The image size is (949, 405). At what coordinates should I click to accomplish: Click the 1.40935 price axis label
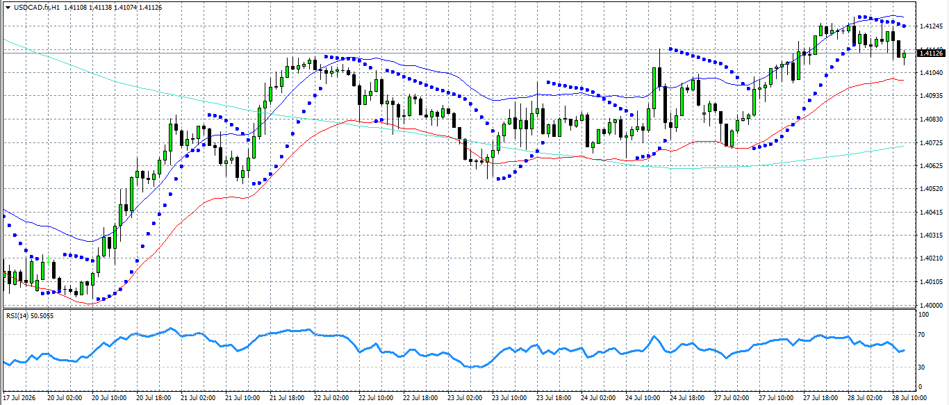click(931, 96)
